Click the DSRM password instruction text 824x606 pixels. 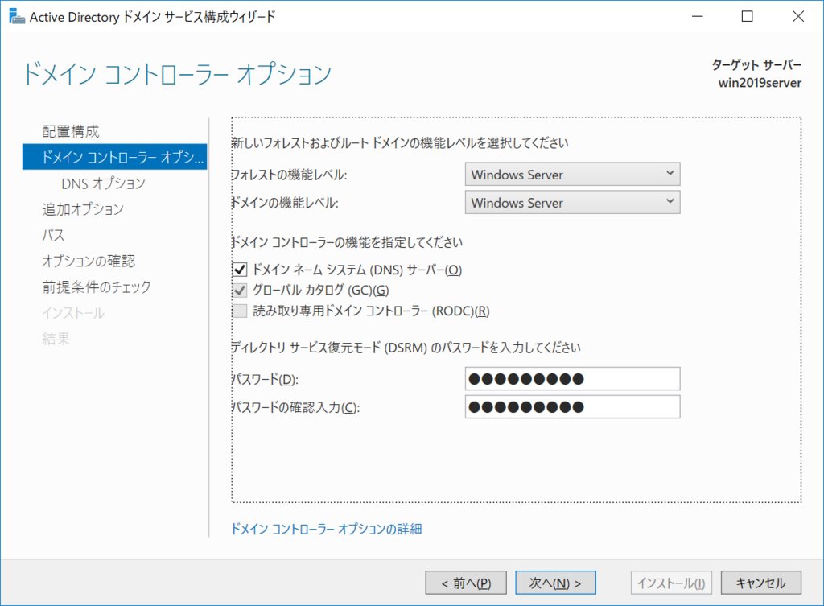point(406,348)
